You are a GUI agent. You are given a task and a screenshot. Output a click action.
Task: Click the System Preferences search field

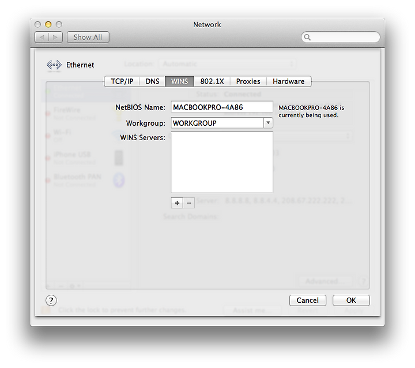(341, 37)
